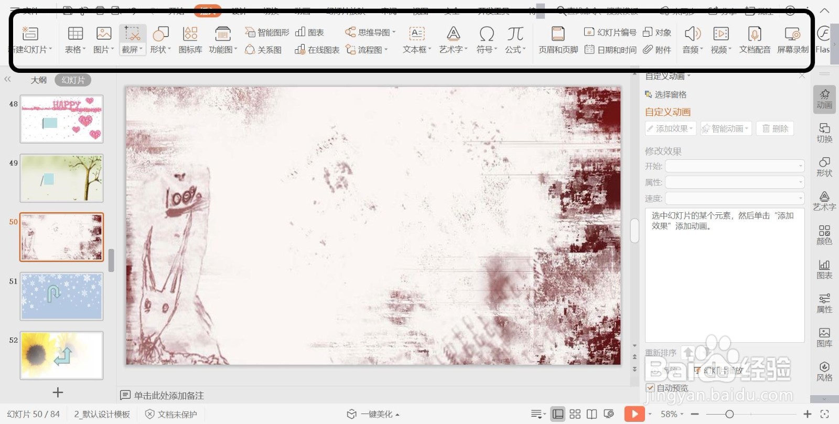The height and width of the screenshot is (424, 839).
Task: Open the 图库 gallery side tab
Action: click(824, 338)
